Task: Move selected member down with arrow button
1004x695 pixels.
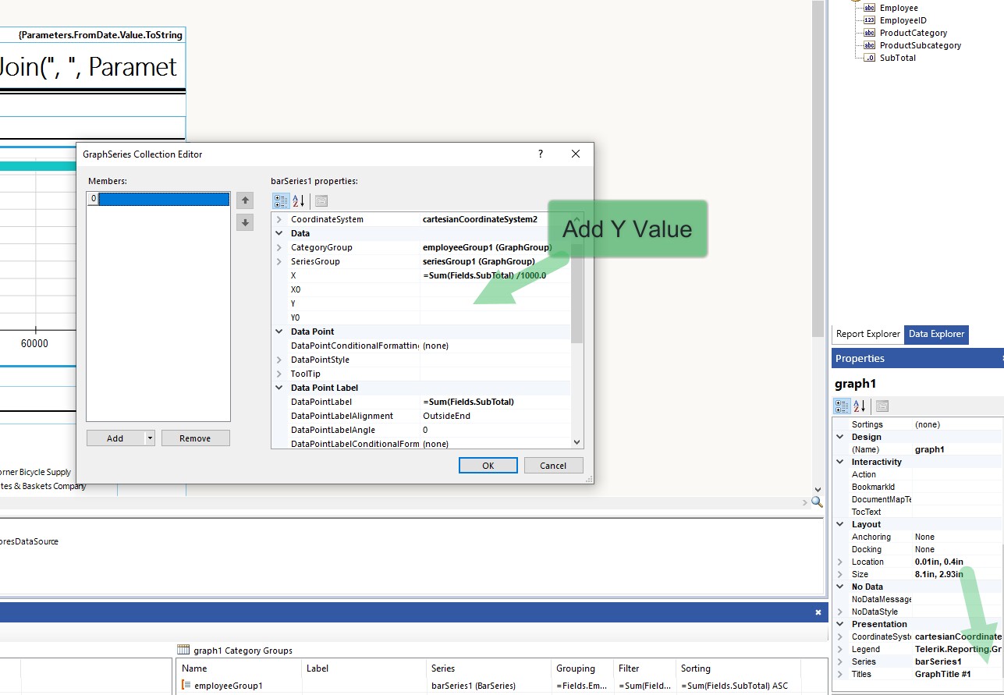Action: point(245,222)
